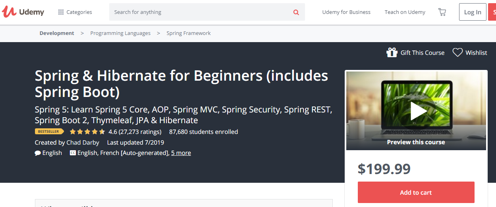Click the speech bubble language icon
The height and width of the screenshot is (207, 496).
[38, 153]
